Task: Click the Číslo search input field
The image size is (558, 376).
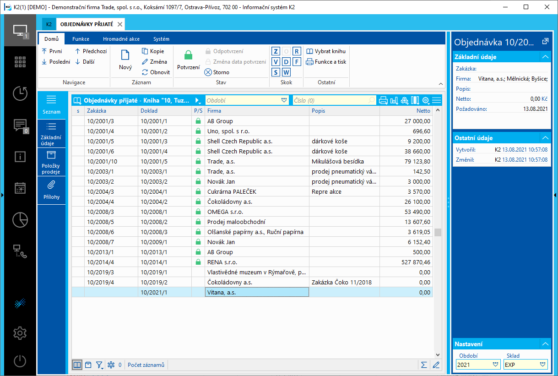Action: tap(330, 100)
